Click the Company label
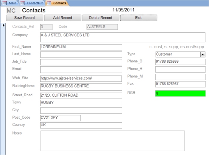The width and height of the screenshot is (209, 155). point(20,35)
